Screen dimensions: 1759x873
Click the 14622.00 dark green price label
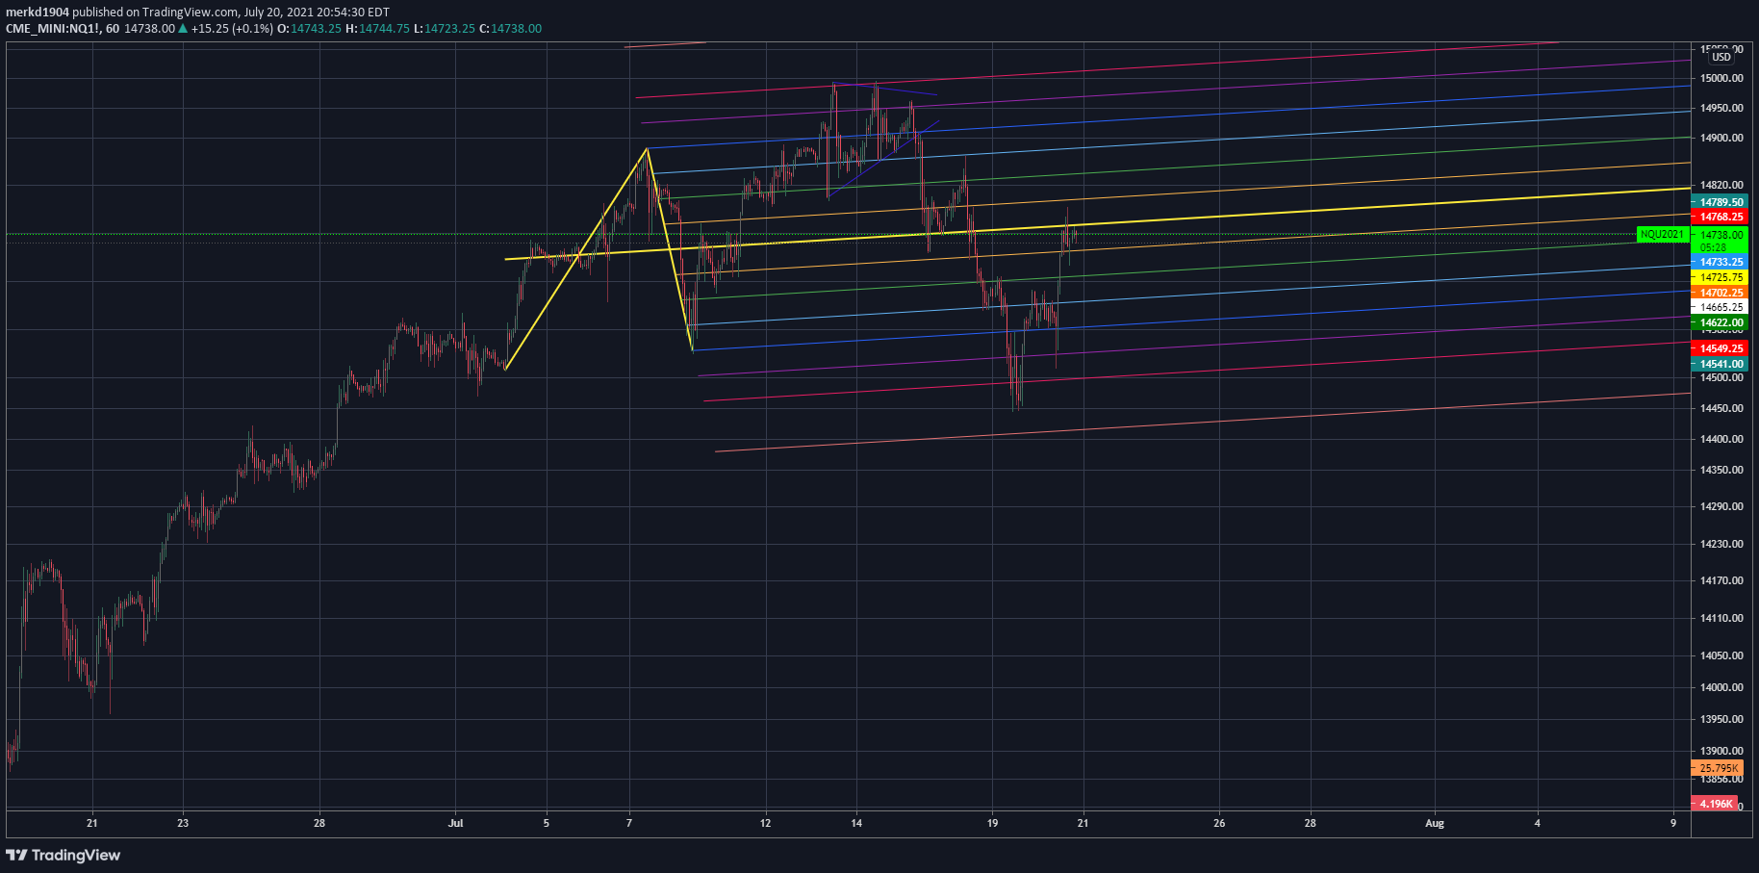[x=1720, y=322]
